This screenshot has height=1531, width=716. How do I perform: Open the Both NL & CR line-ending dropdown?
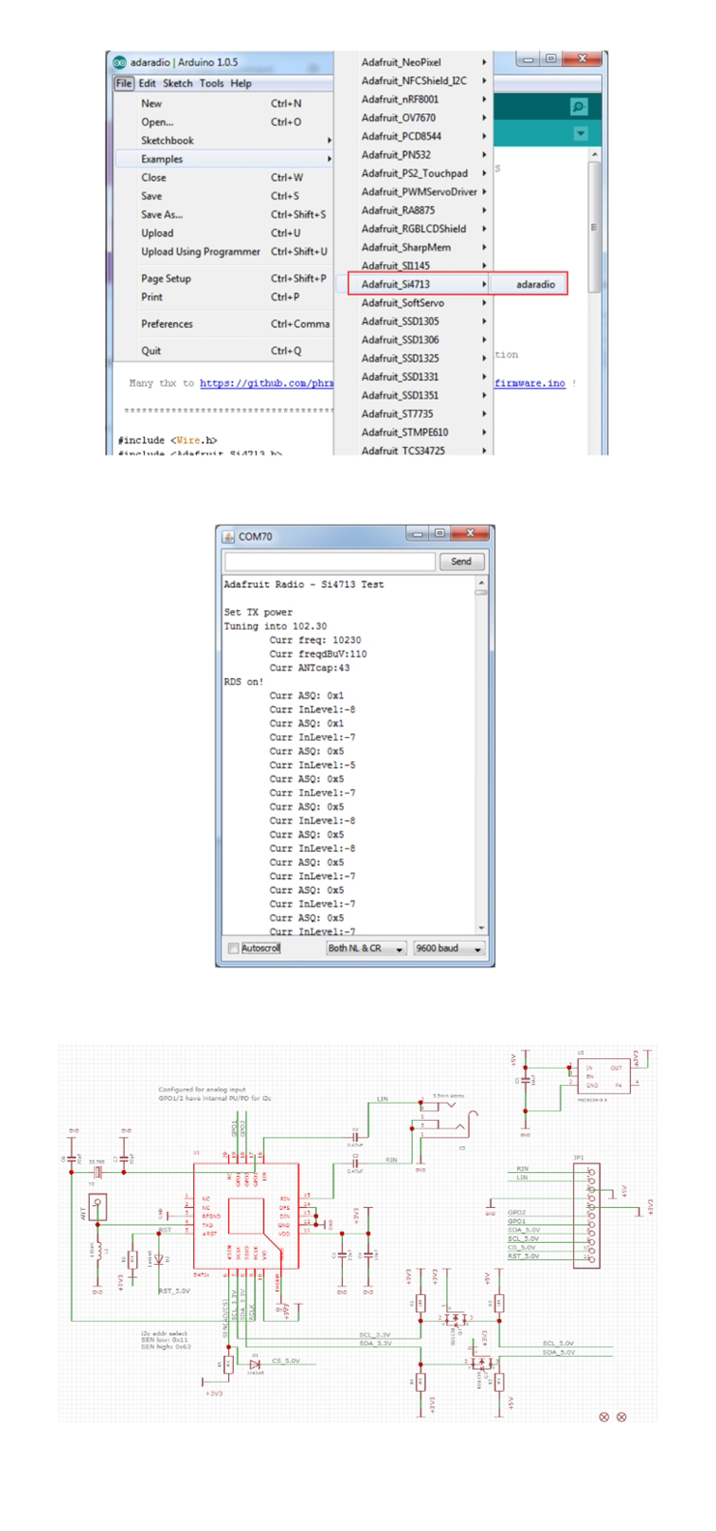point(366,949)
